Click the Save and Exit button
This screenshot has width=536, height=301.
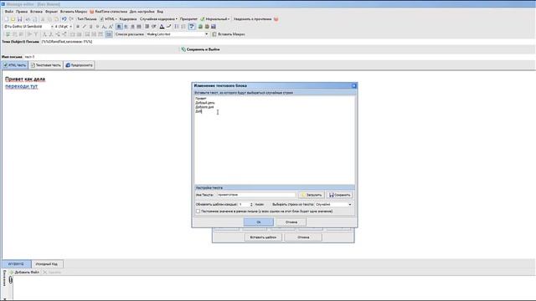point(200,49)
